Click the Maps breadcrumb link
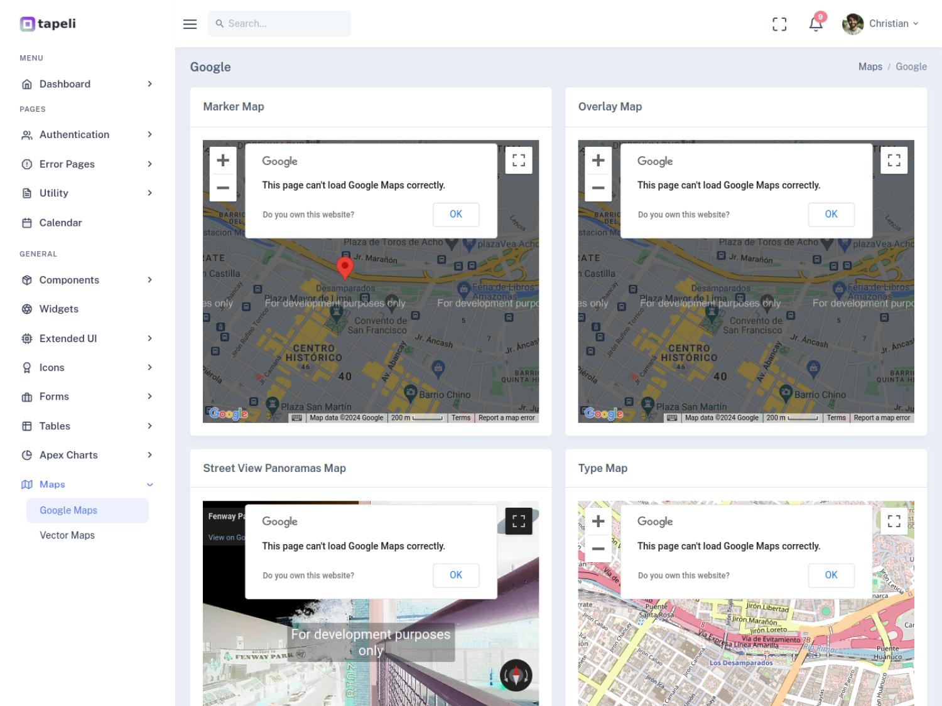Image resolution: width=942 pixels, height=706 pixels. pos(870,67)
